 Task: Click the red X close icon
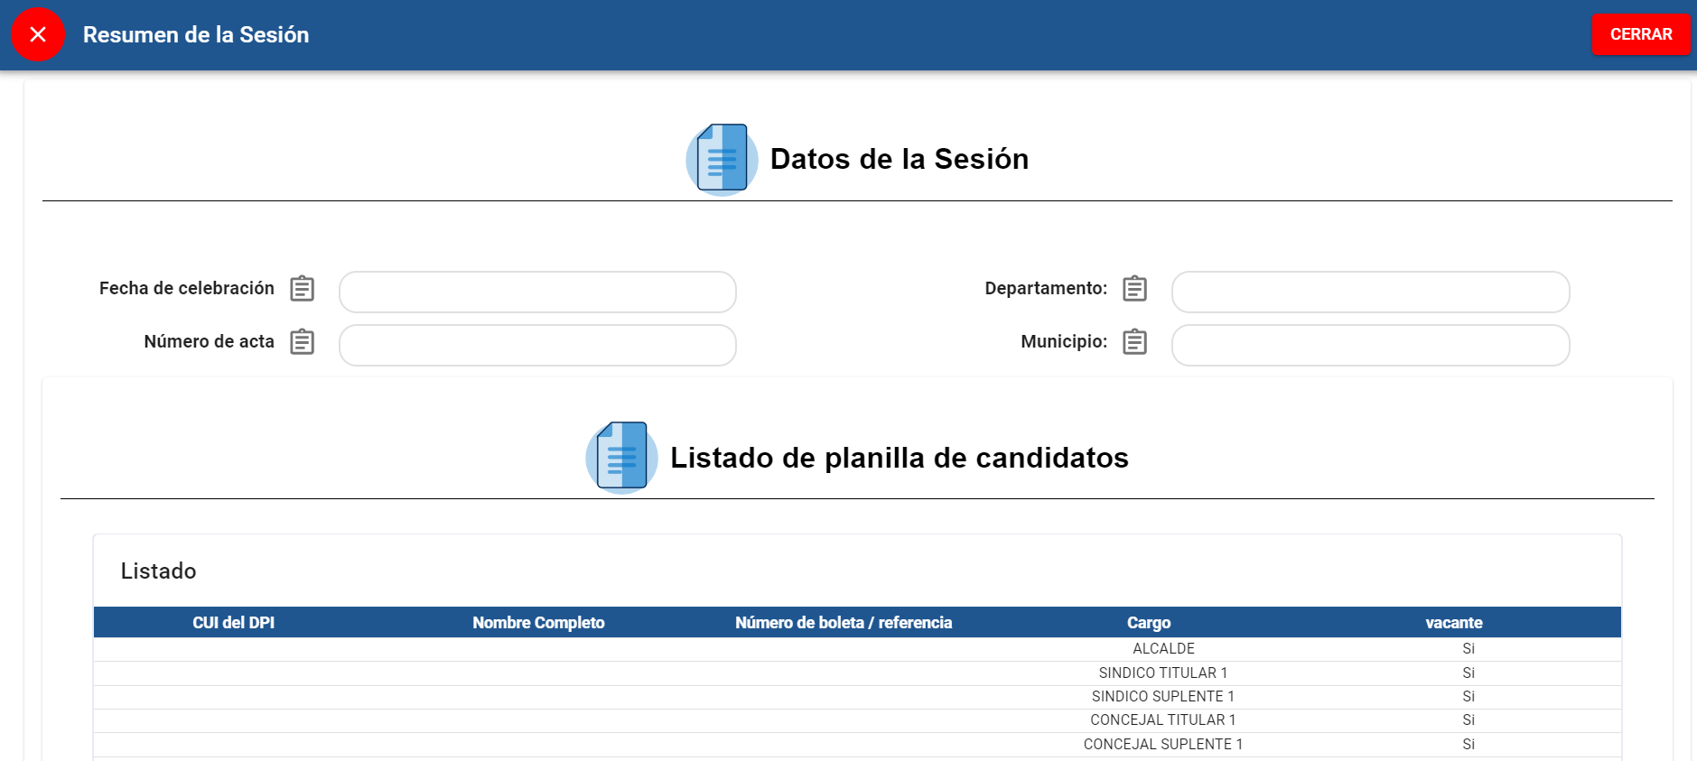(x=38, y=34)
